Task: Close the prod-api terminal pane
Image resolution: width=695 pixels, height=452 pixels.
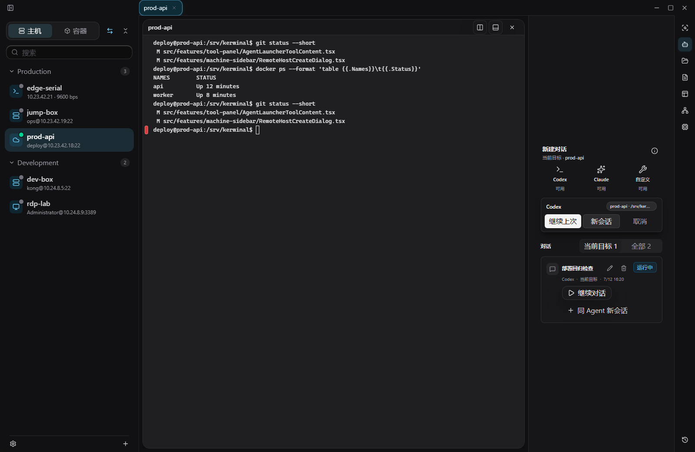Action: (x=512, y=27)
